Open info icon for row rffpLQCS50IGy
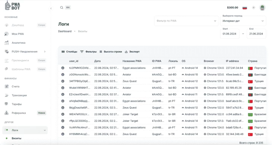Screen dimensions: 272x145 click(x=63, y=121)
